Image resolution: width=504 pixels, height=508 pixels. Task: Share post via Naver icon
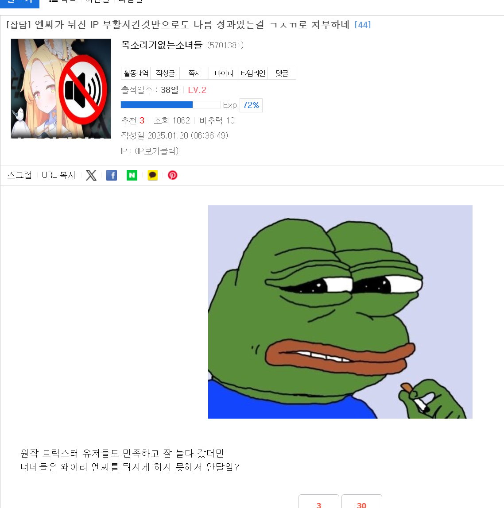[132, 175]
